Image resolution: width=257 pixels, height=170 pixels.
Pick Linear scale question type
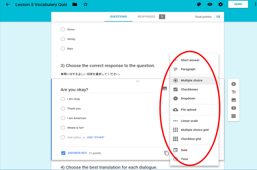[189, 121]
